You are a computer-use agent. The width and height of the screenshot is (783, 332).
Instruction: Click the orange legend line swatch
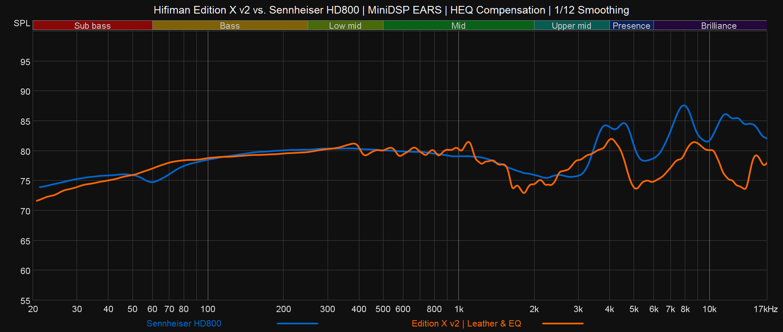tap(563, 323)
